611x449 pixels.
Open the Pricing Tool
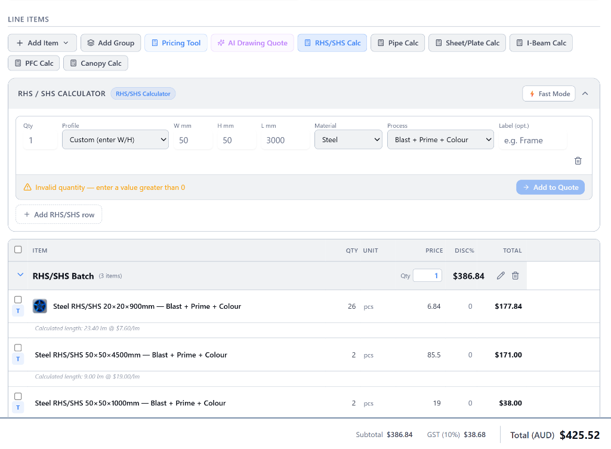pos(176,43)
